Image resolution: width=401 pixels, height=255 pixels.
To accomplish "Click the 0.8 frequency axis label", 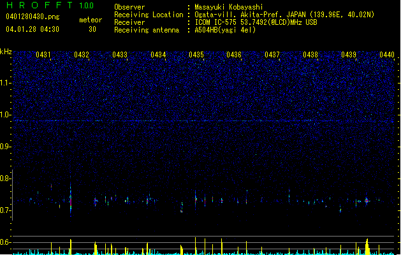I will (x=5, y=178).
